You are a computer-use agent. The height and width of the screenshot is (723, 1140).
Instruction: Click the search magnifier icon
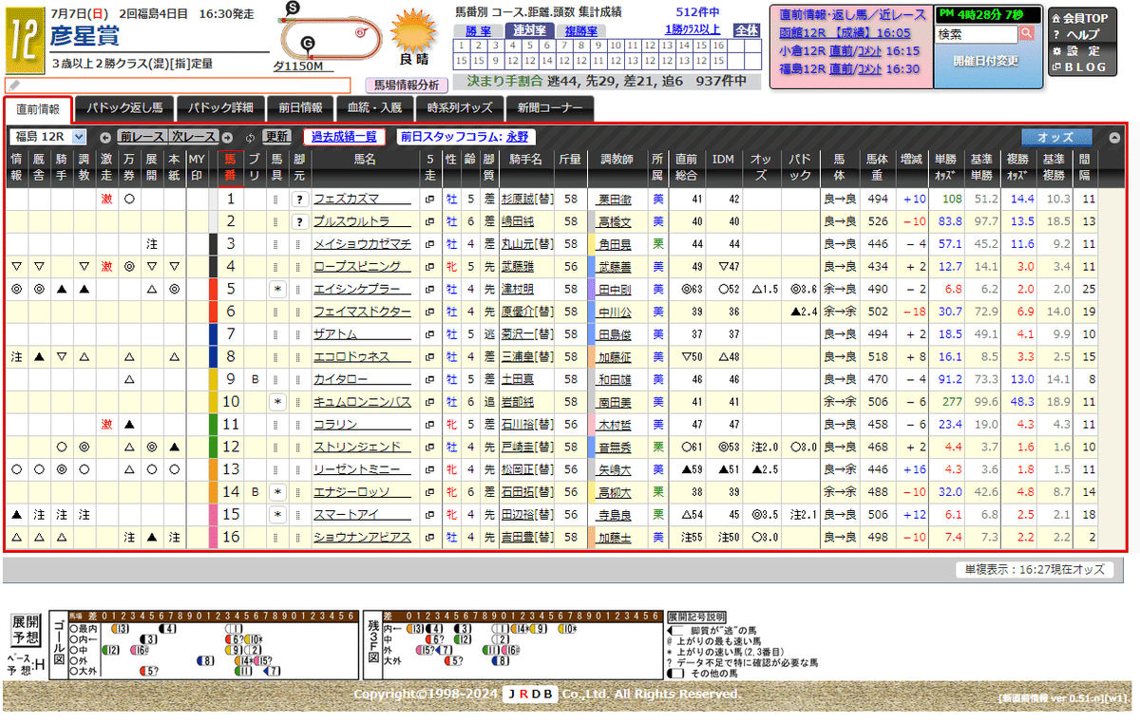point(1027,33)
